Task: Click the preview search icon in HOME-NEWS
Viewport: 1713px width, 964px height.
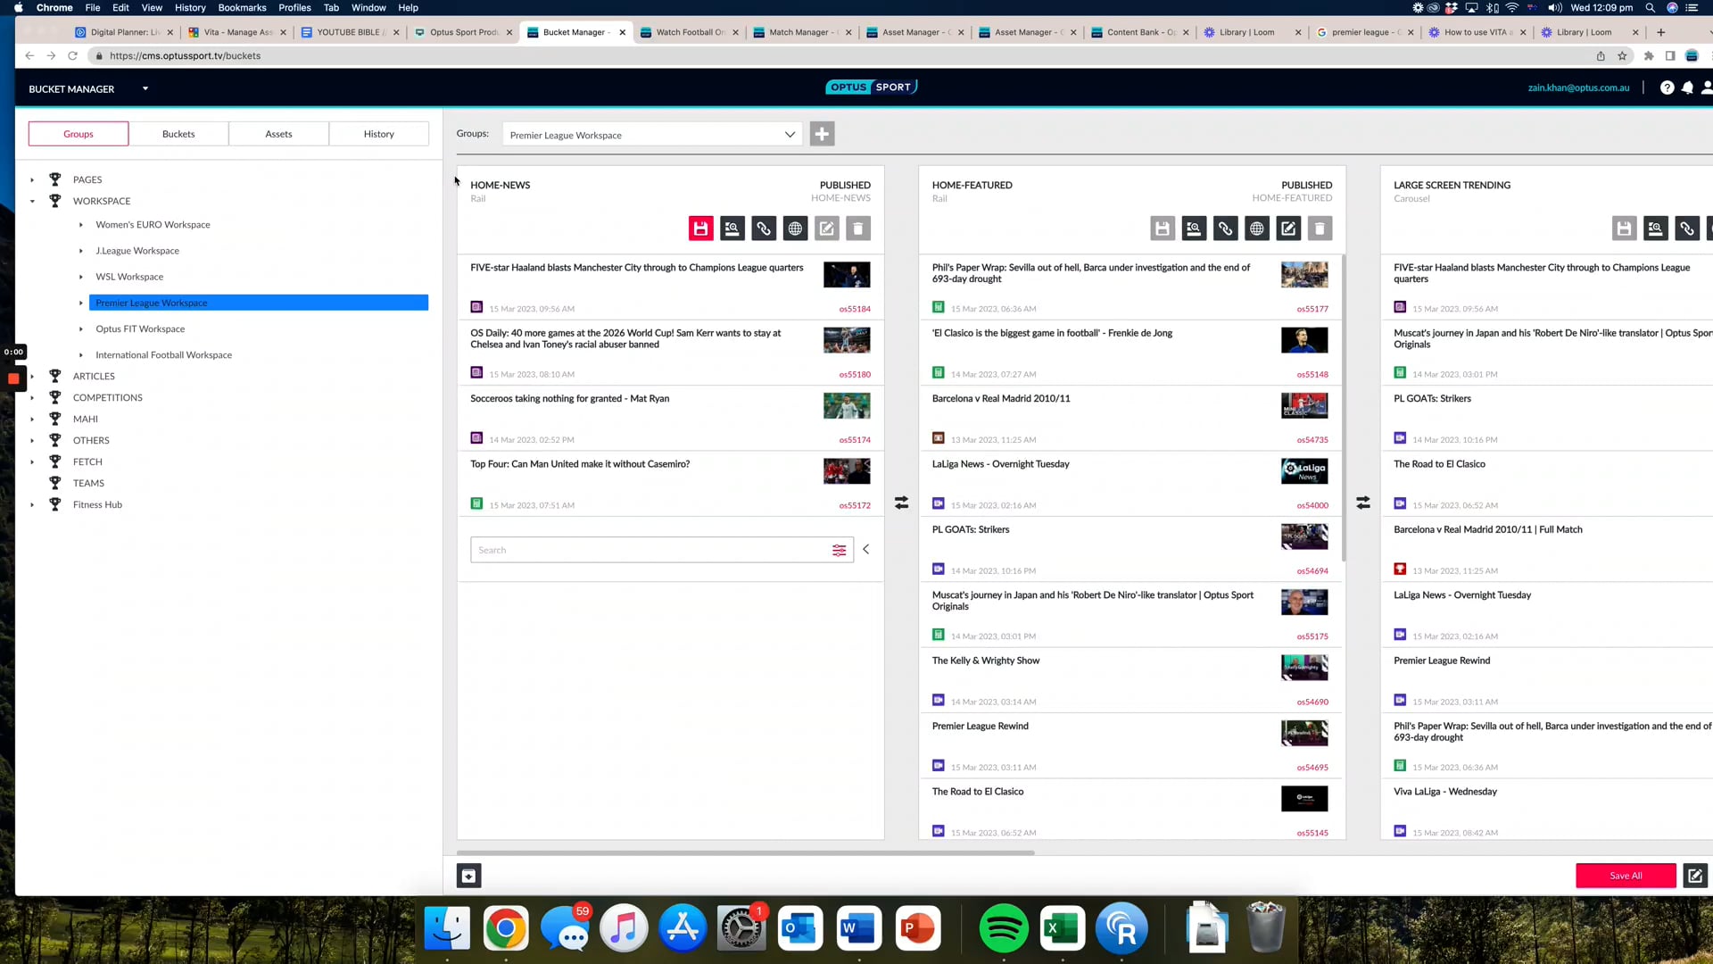Action: [732, 229]
